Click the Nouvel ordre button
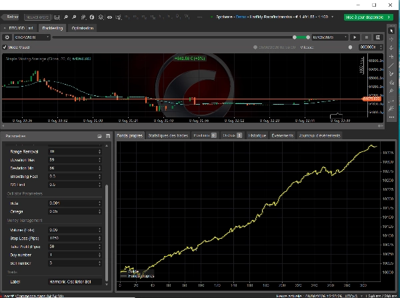 37,17
